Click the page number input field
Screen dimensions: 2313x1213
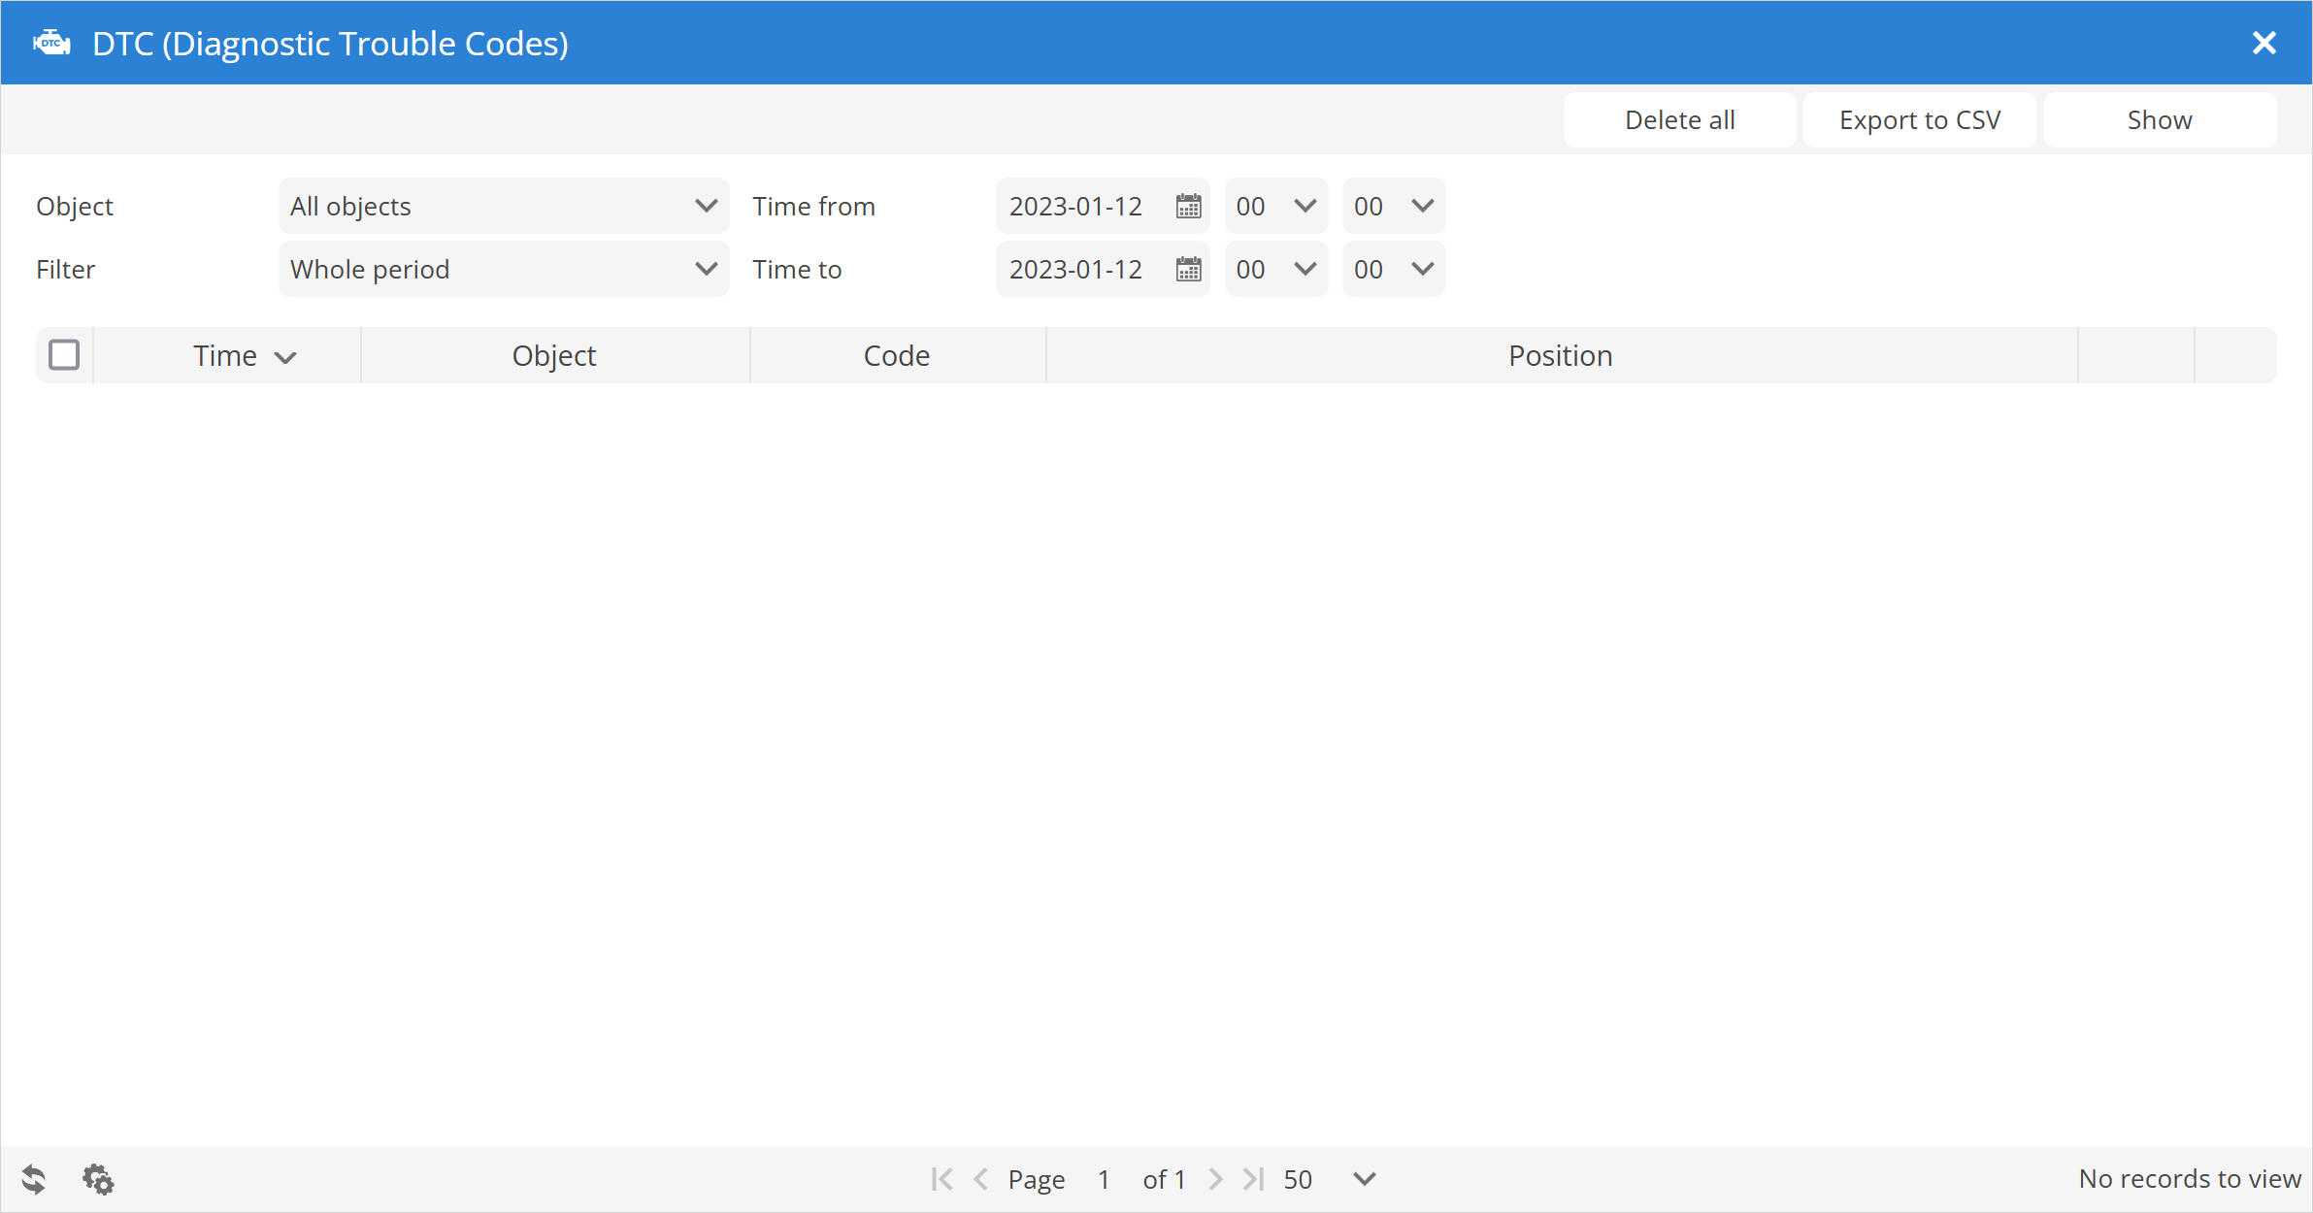coord(1104,1179)
